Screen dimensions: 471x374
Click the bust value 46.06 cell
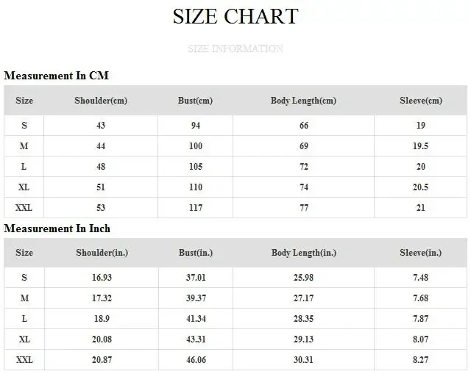[x=196, y=359]
